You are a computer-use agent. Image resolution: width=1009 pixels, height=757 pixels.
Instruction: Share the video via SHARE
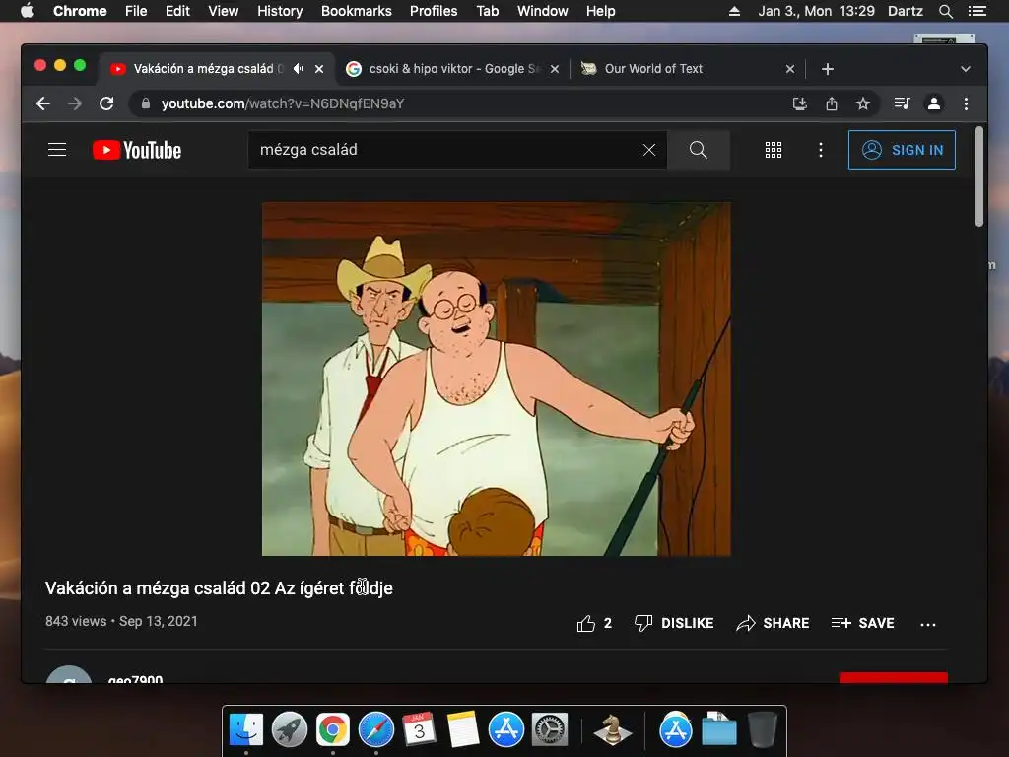point(773,623)
